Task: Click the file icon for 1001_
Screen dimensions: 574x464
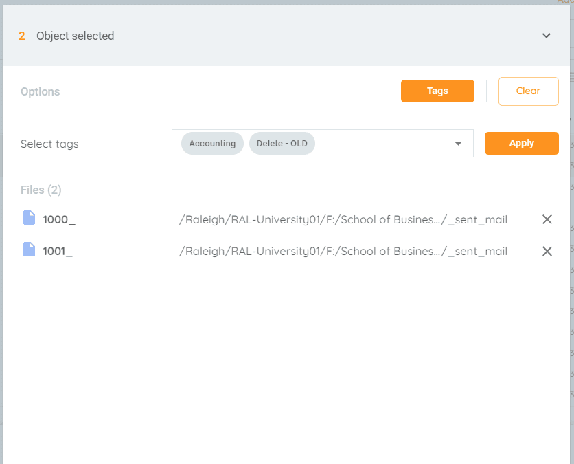Action: click(x=30, y=250)
